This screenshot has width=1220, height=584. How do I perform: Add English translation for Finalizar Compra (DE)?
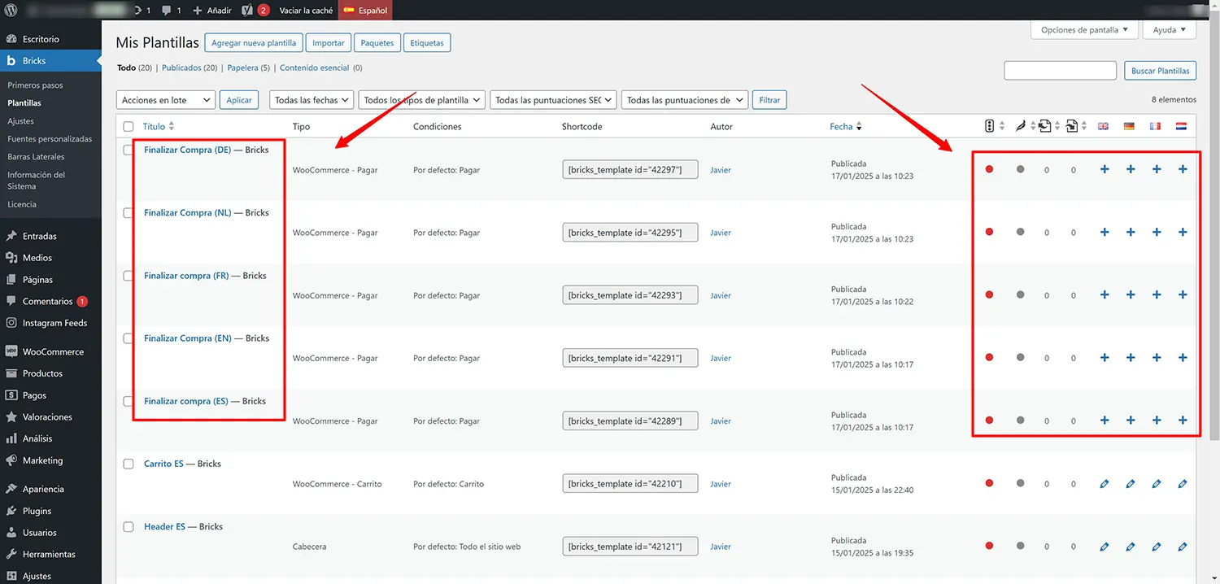1104,169
